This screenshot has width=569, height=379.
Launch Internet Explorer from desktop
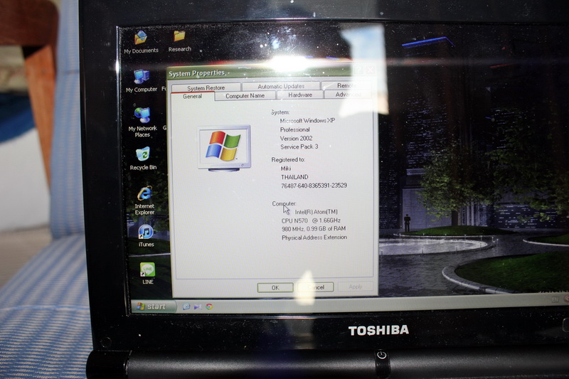[144, 201]
